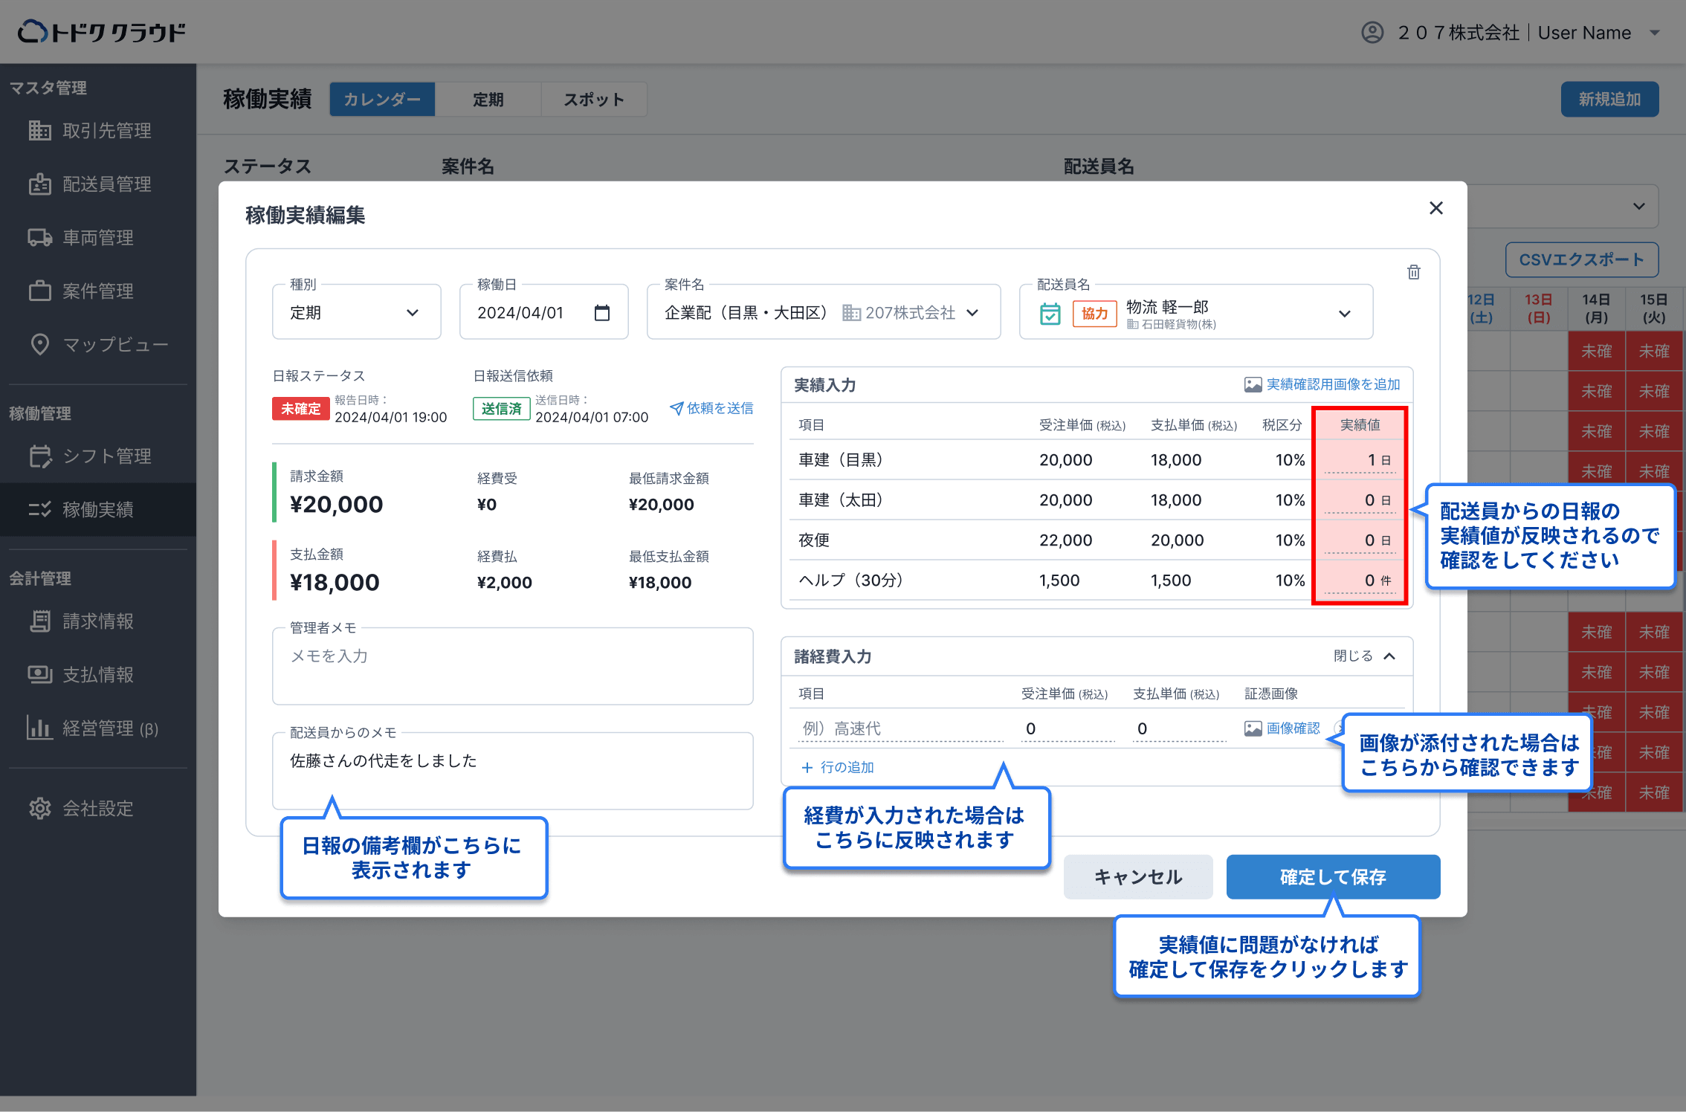Open マップビュー in sidebar

[x=98, y=345]
